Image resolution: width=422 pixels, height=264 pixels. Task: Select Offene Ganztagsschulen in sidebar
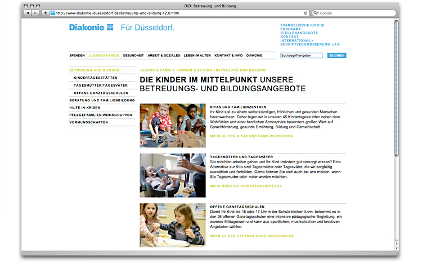101,93
